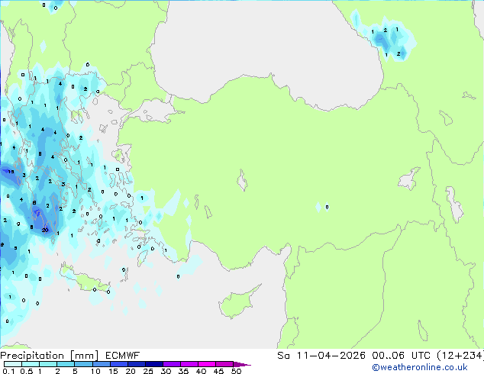Click the '00..06 UTC' time range text
Image resolution: width=484 pixels, height=374 pixels.
click(401, 356)
